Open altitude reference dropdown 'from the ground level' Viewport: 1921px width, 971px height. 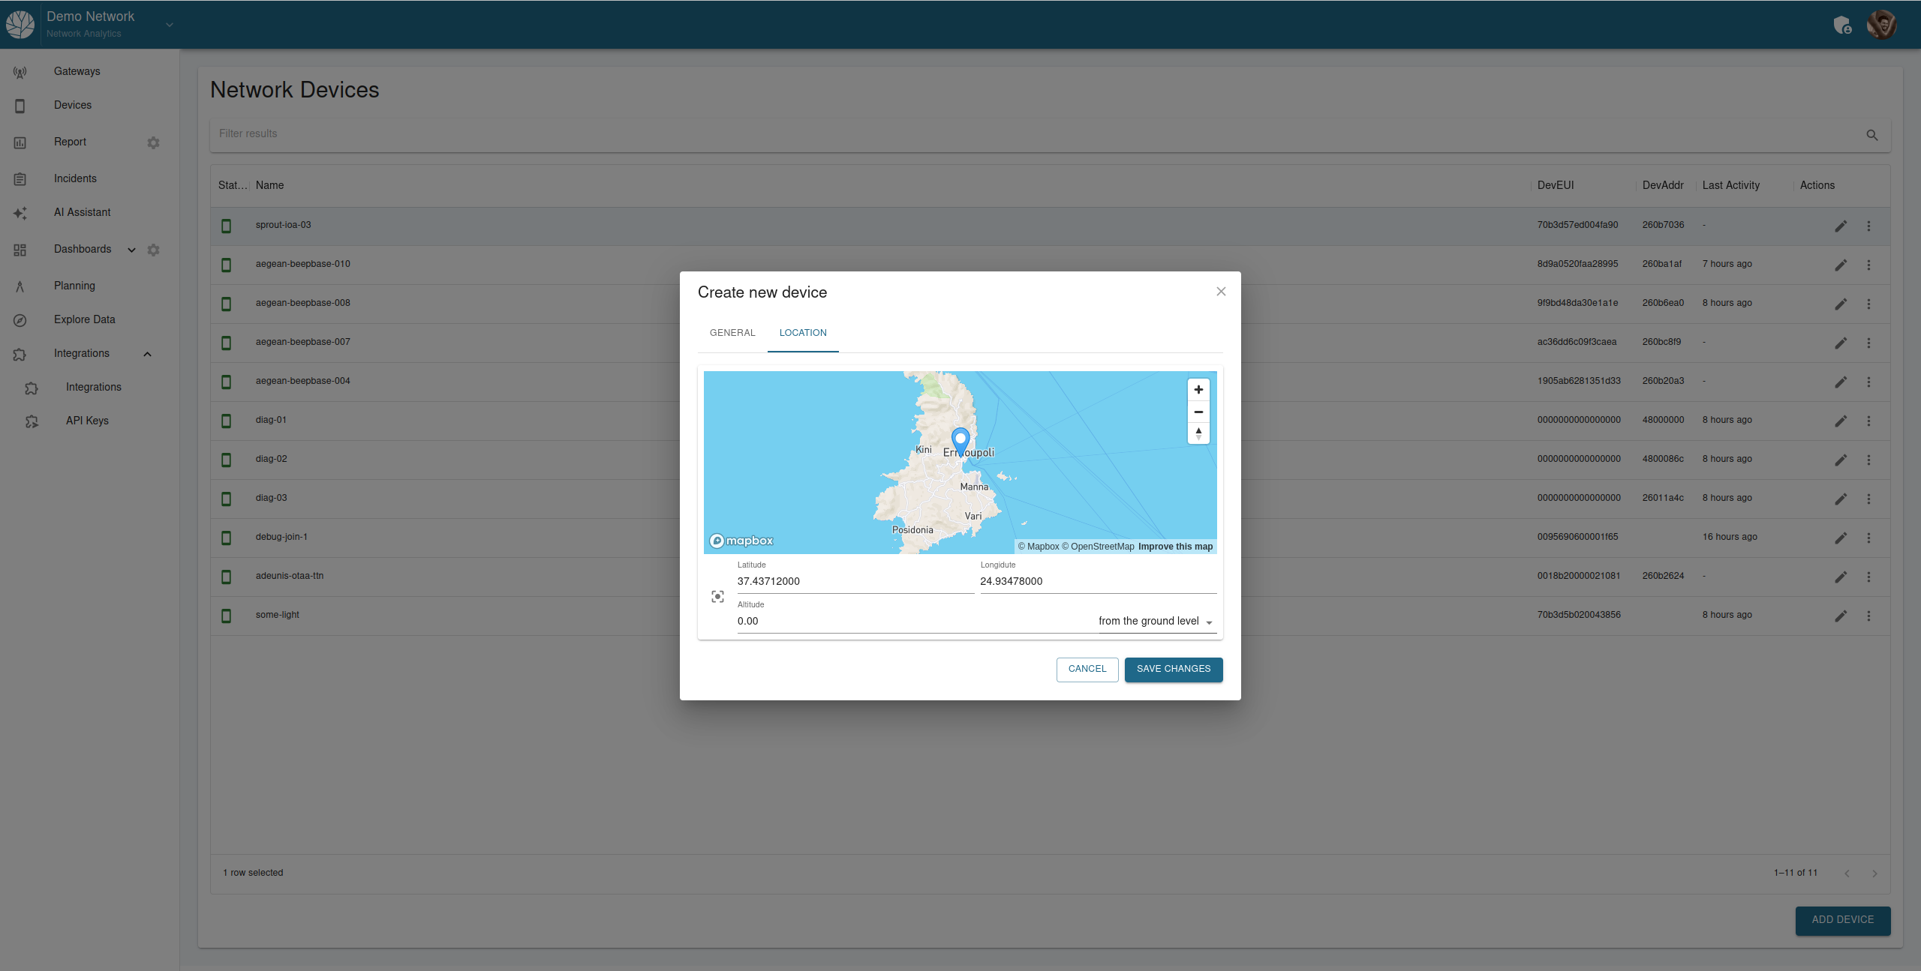pyautogui.click(x=1156, y=622)
